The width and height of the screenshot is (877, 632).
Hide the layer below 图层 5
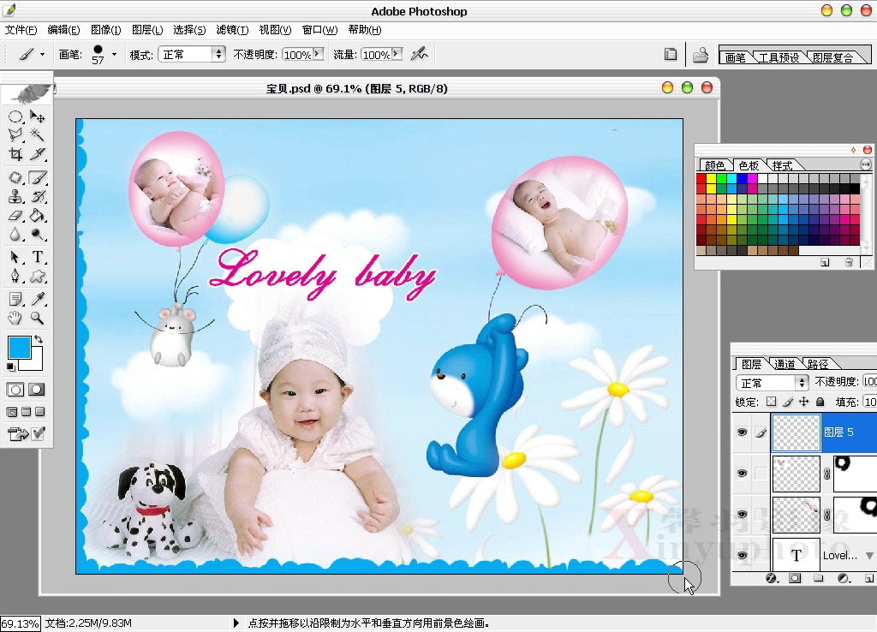coord(743,474)
